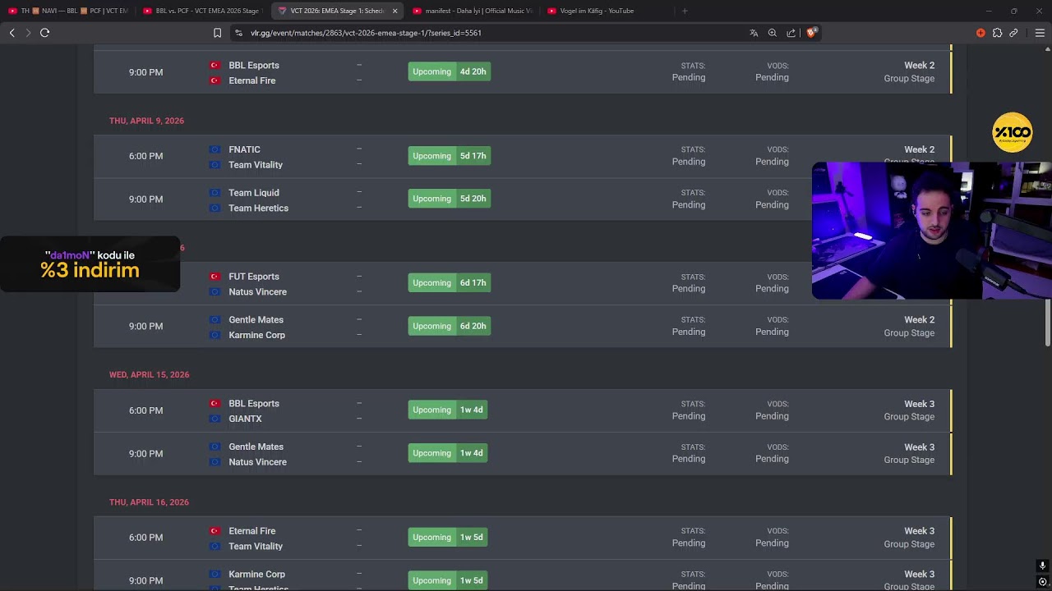Screen dimensions: 1052x591
Task: Select the Upcoming 6d 20h status badge
Action: point(449,326)
